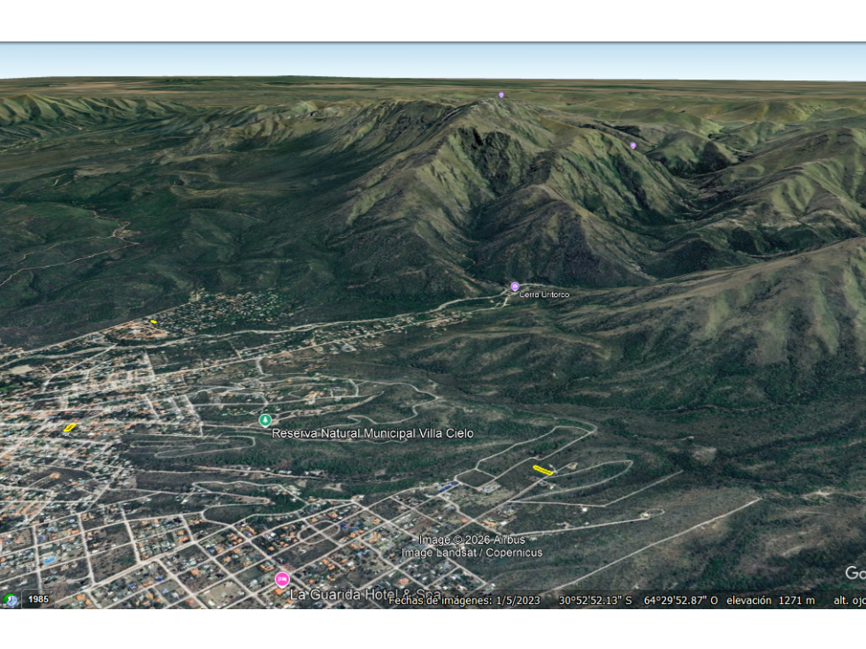Click the La Guarida Hotel & Spa label

point(365,594)
